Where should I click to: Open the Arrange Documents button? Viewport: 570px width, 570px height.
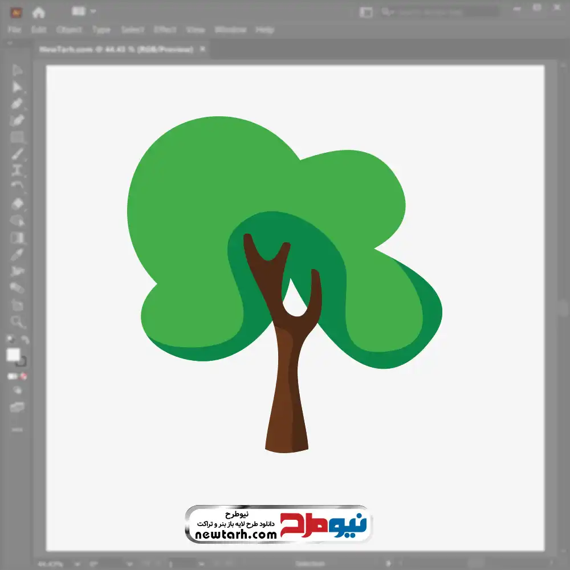click(x=366, y=13)
